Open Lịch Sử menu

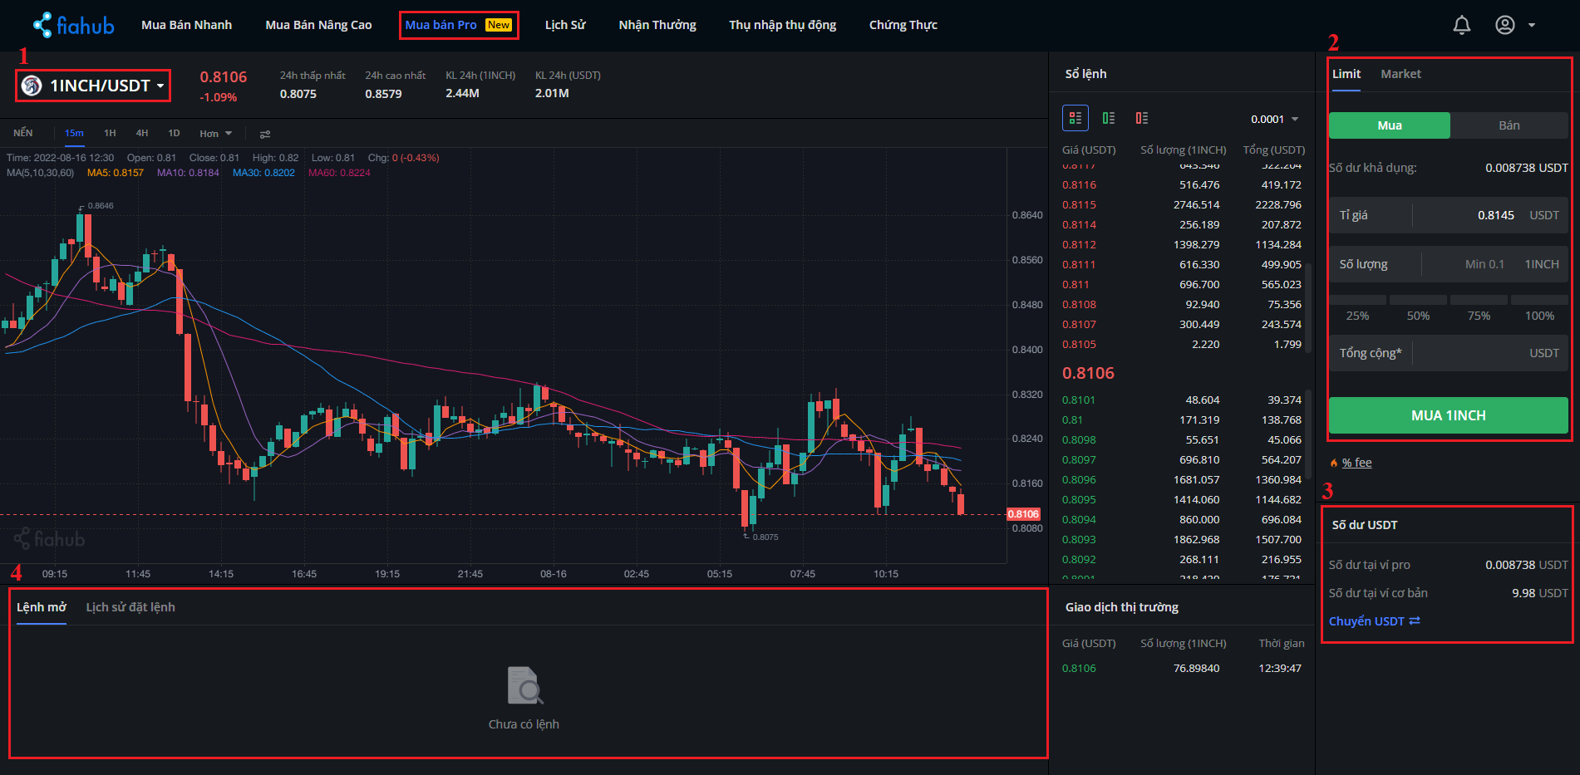[565, 25]
